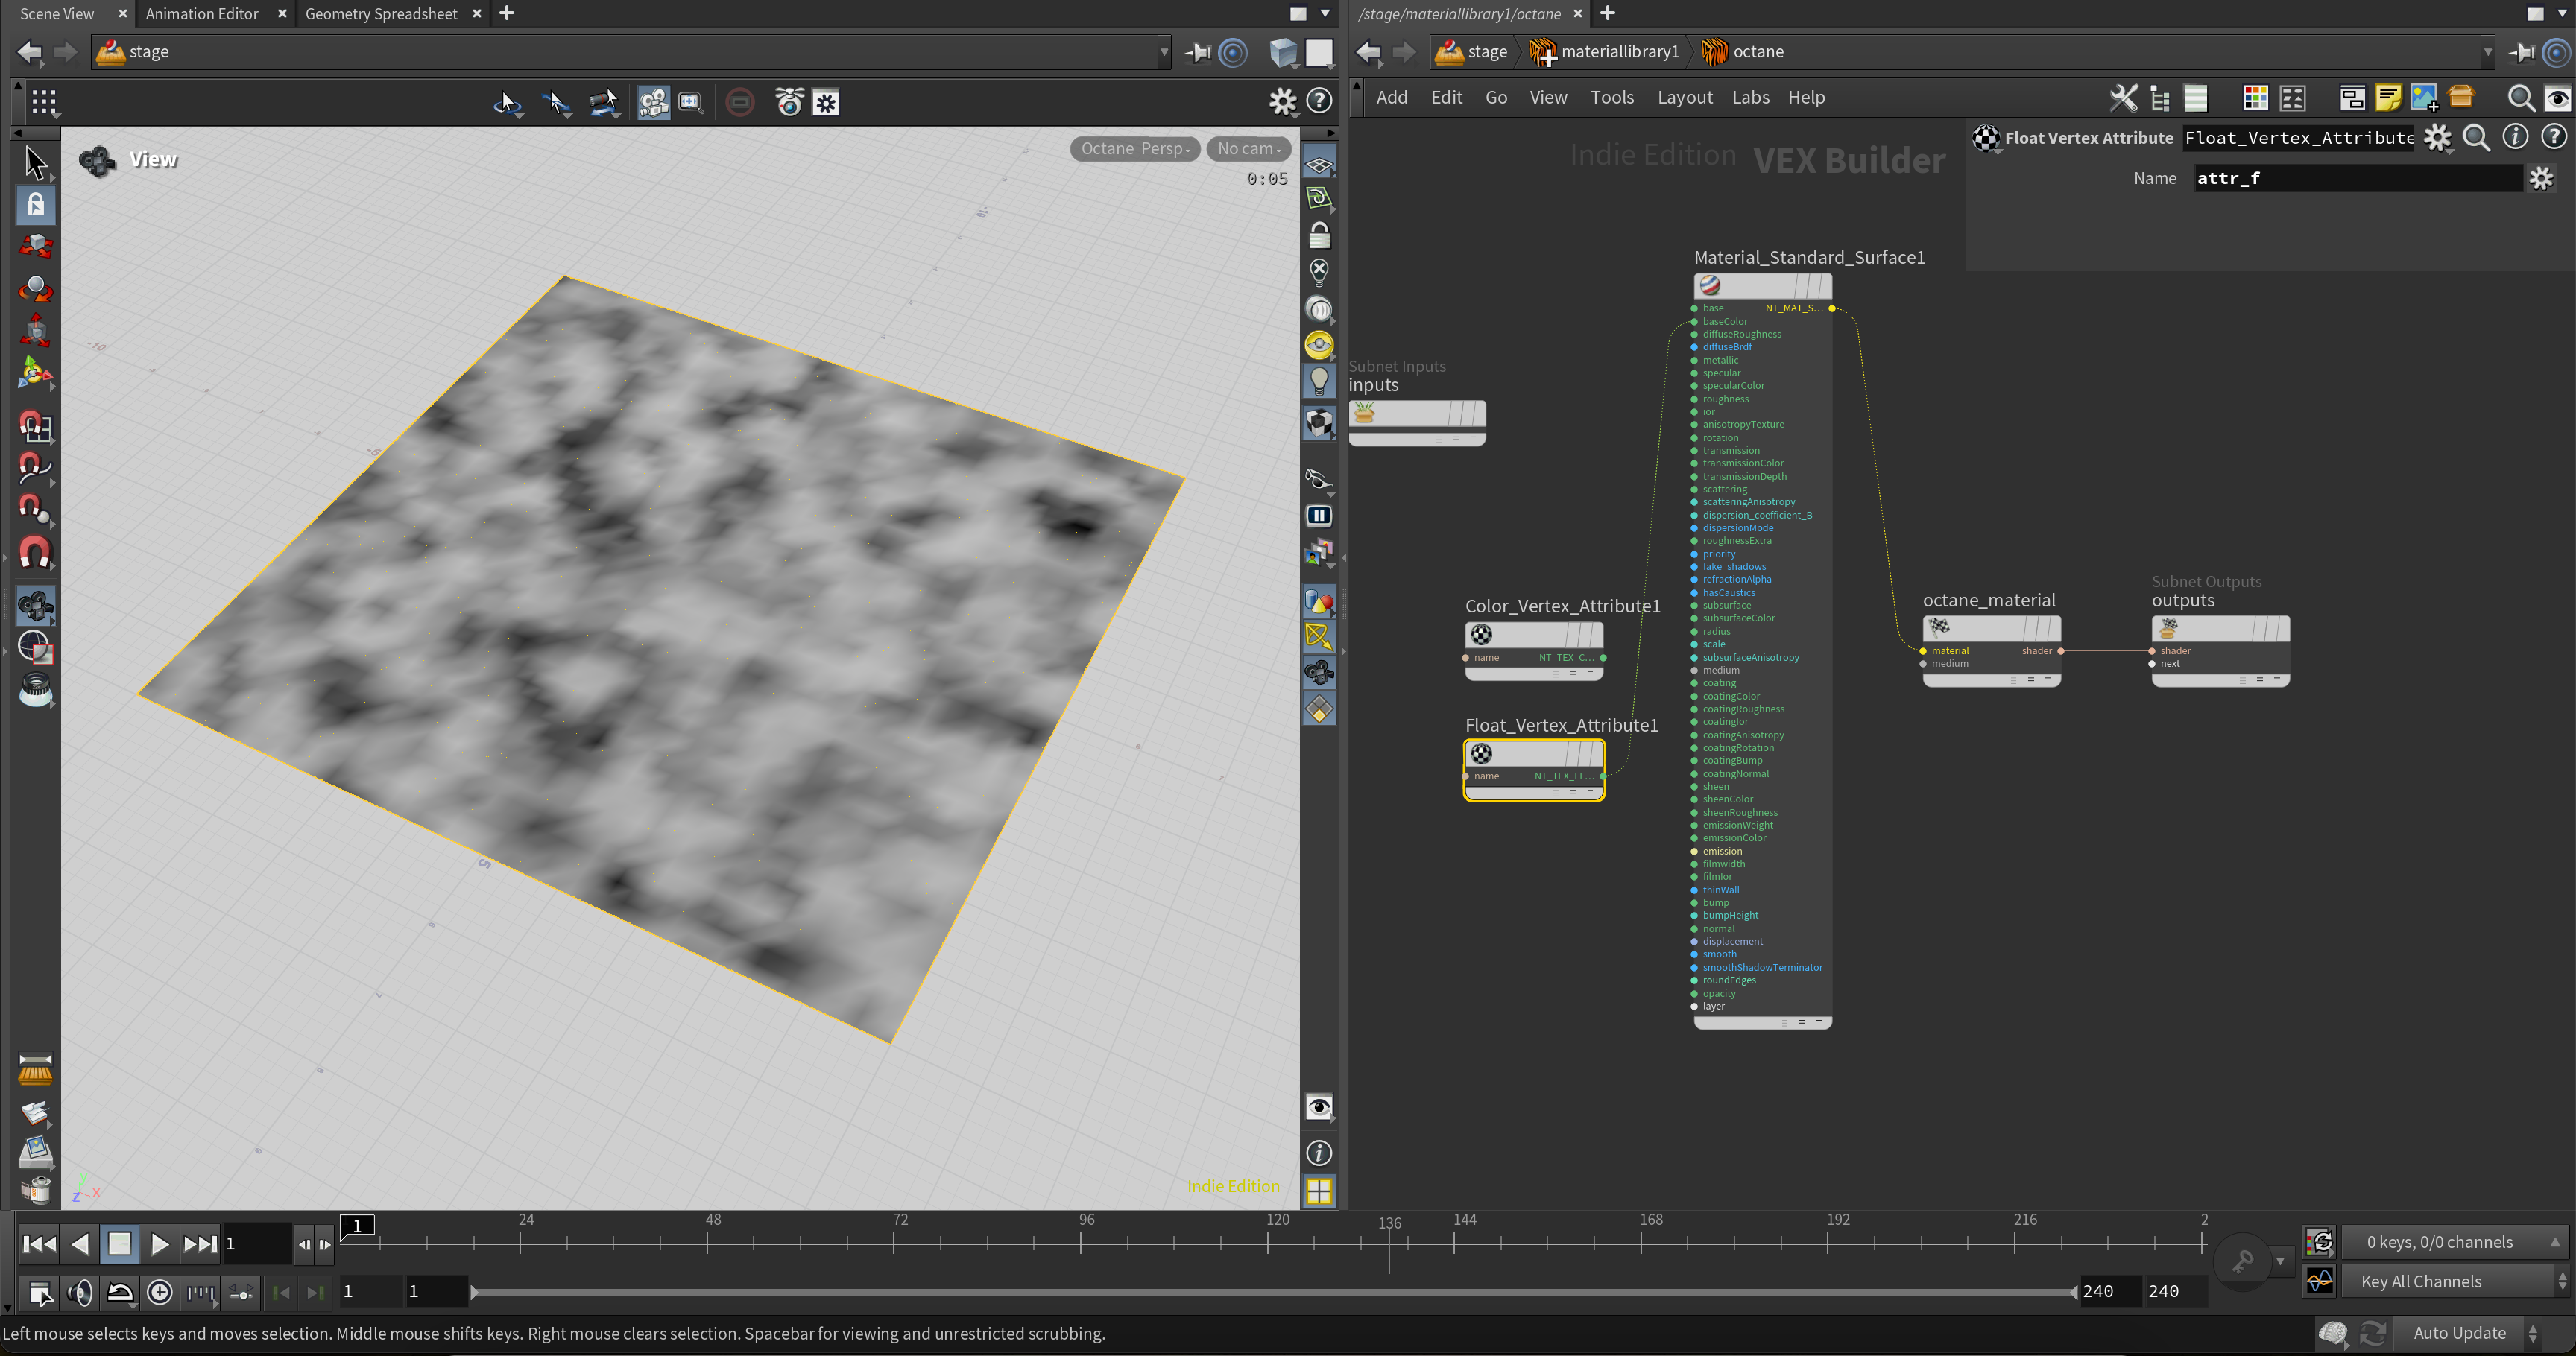This screenshot has height=1356, width=2576.
Task: Click the sticky note icon in network toolbar
Action: [2388, 98]
